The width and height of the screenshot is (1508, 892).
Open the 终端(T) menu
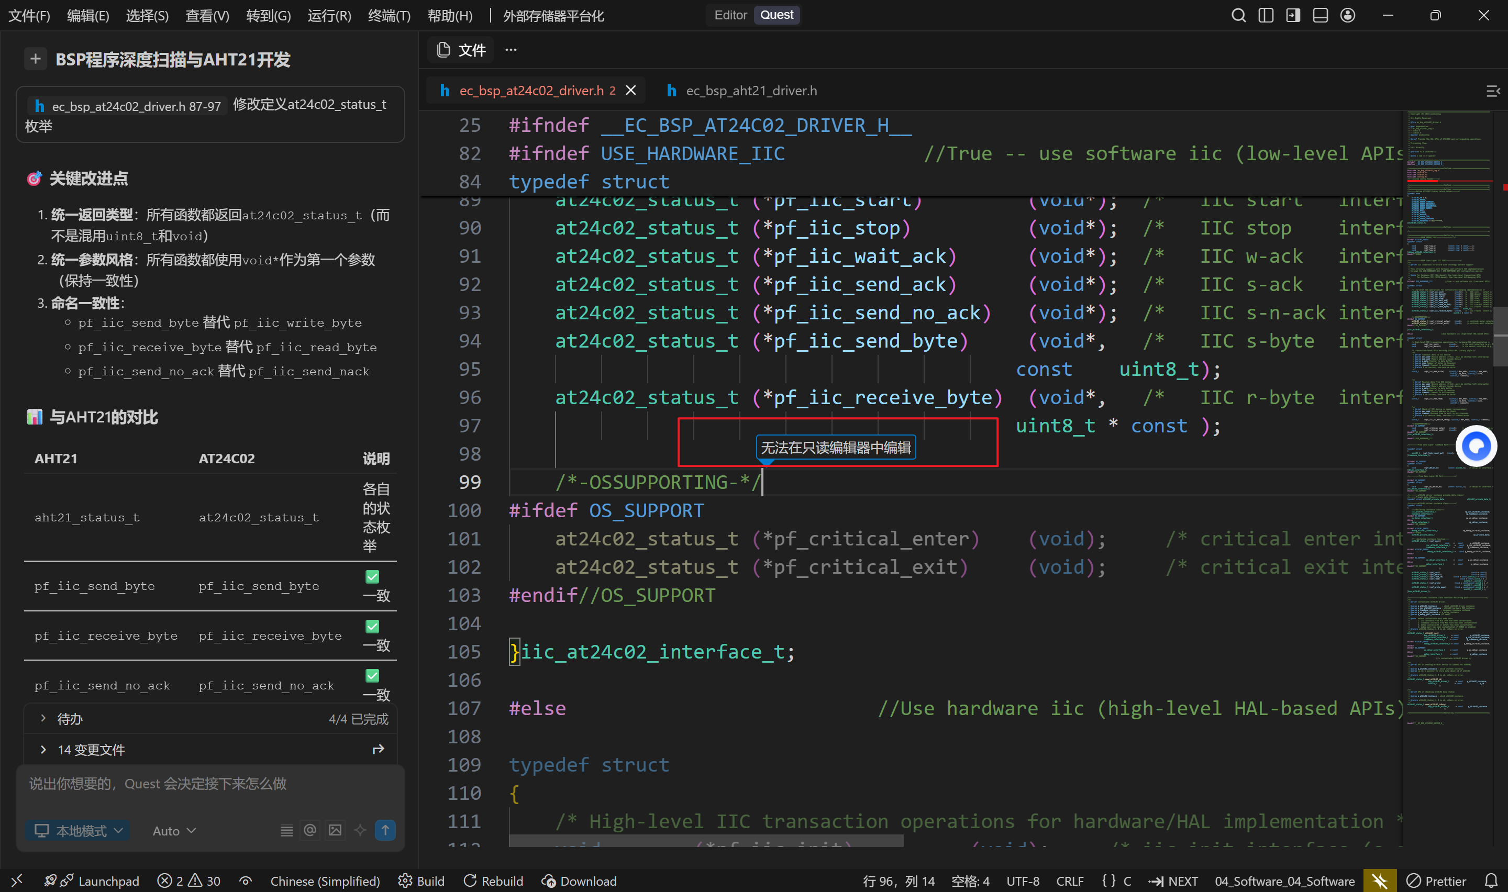point(389,16)
